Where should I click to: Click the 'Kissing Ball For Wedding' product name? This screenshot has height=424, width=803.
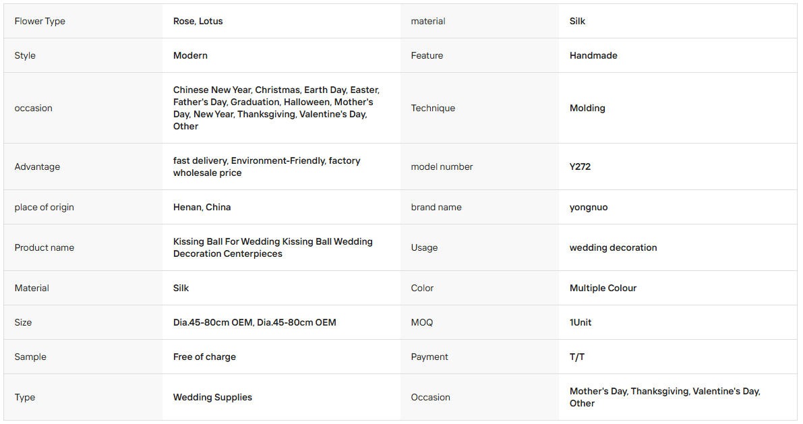(272, 247)
